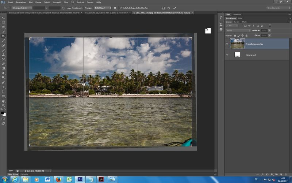292x183 pixels.
Task: Open the Filter menu
Action: pos(66,2)
